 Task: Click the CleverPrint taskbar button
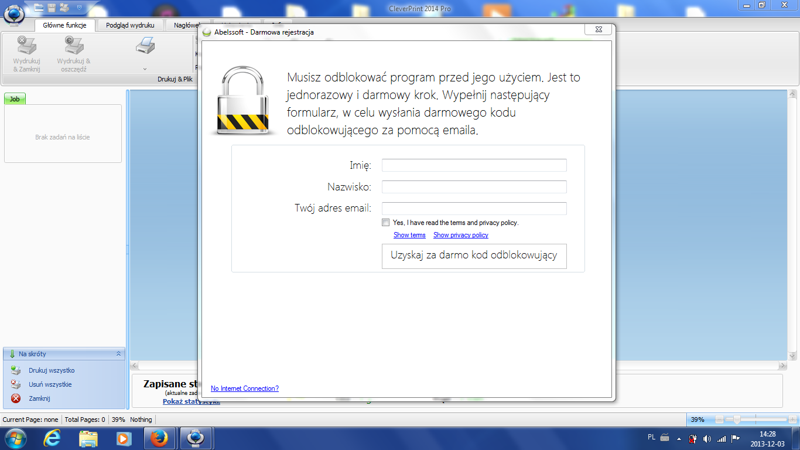[x=195, y=438]
